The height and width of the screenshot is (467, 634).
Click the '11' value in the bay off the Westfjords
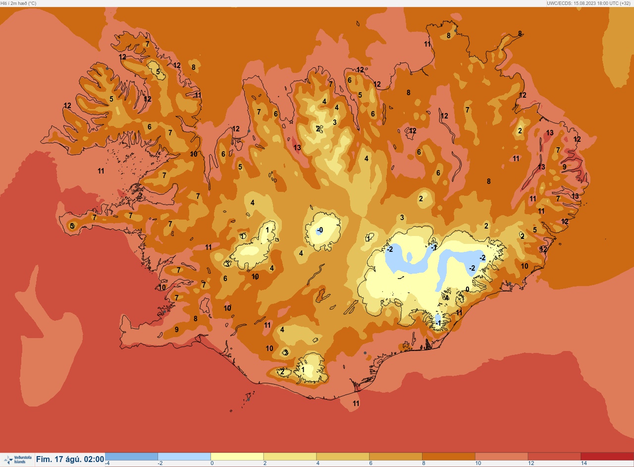[101, 171]
